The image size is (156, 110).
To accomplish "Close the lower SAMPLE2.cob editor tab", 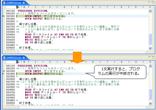I will (24, 58).
